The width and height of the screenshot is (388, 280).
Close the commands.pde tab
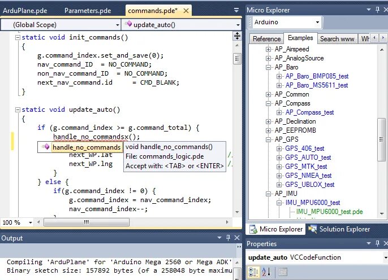(x=186, y=11)
